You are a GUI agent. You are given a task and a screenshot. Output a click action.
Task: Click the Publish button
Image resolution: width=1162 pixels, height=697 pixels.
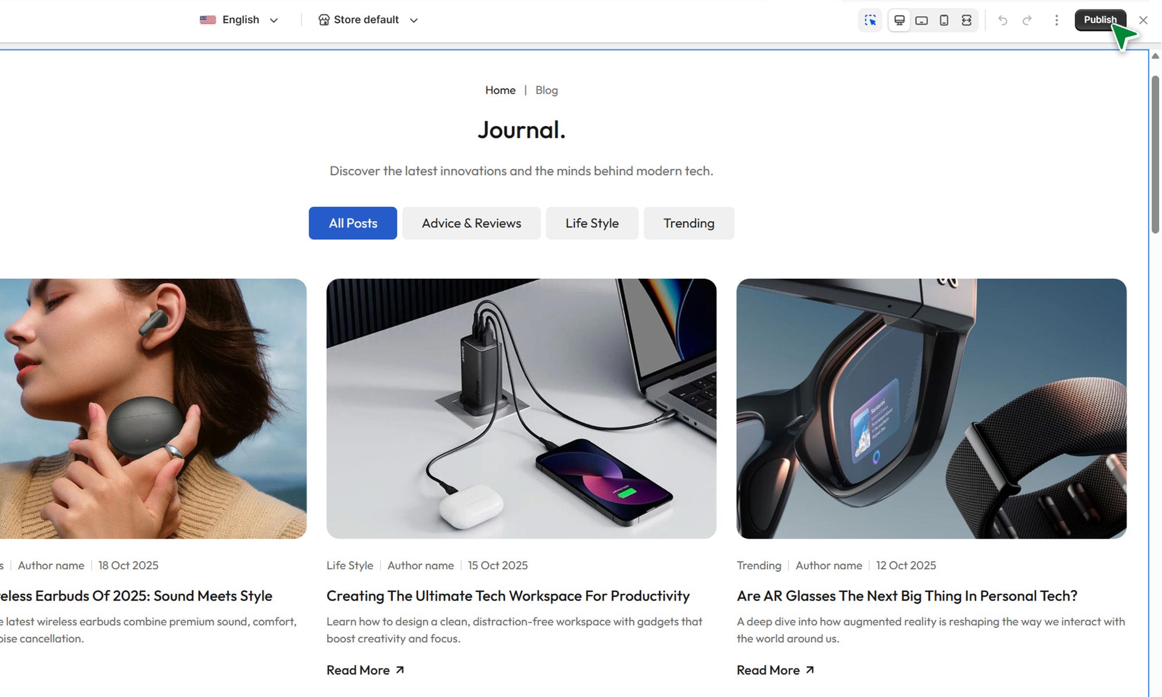click(x=1100, y=20)
